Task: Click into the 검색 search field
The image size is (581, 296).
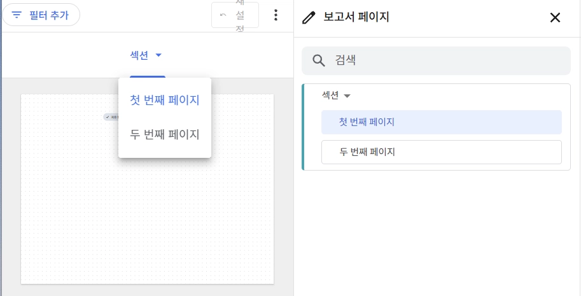Action: click(436, 60)
